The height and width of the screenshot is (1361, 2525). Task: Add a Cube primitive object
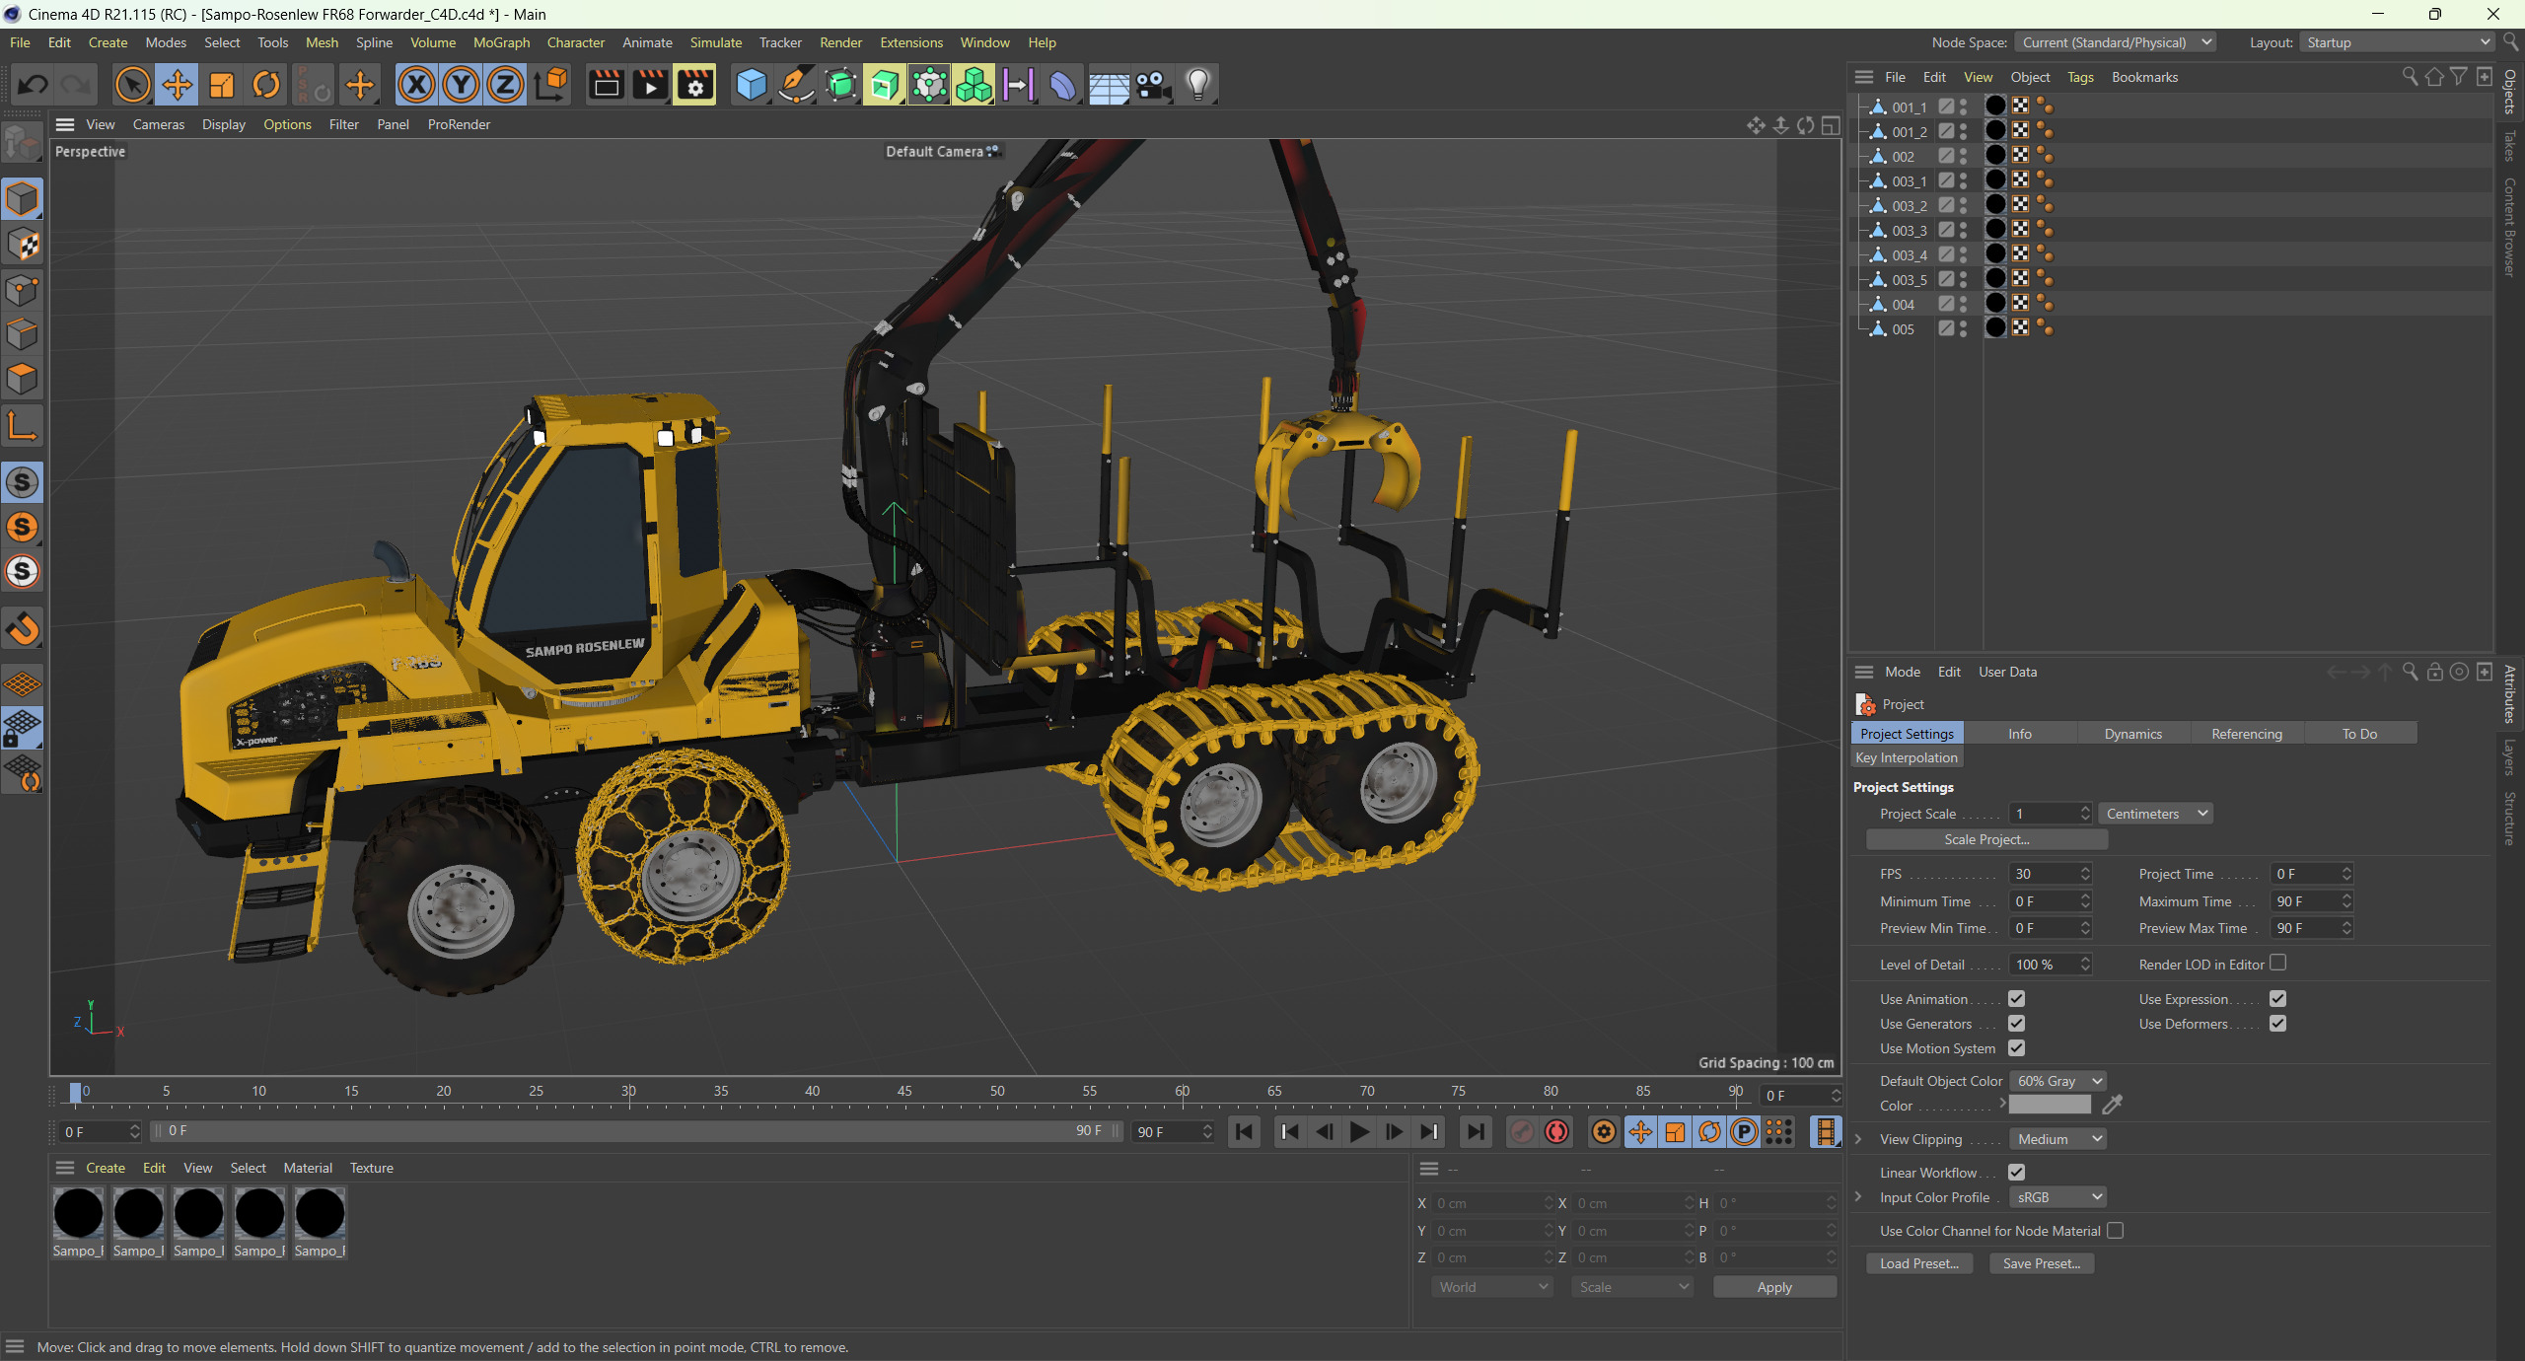(x=752, y=85)
